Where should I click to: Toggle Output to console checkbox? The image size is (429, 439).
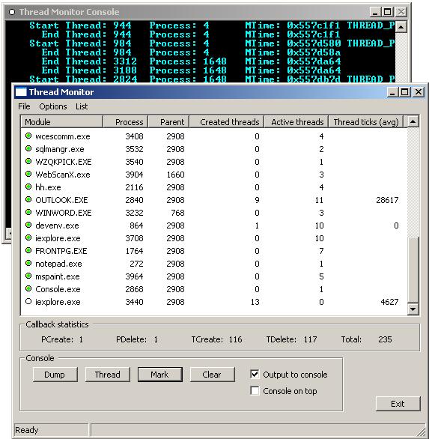click(255, 375)
